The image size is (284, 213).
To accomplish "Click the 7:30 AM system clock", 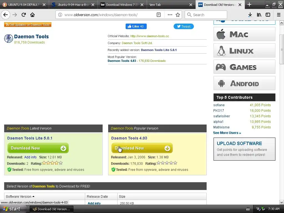I will [x=274, y=209].
